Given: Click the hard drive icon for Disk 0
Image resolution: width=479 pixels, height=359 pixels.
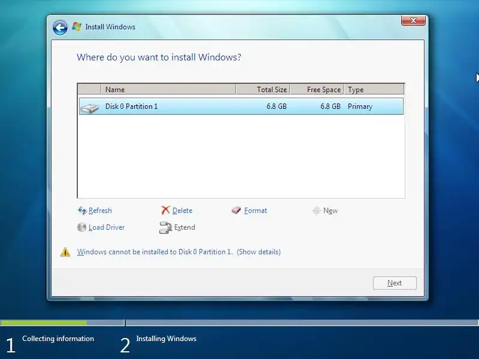Looking at the screenshot, I should click(x=89, y=108).
